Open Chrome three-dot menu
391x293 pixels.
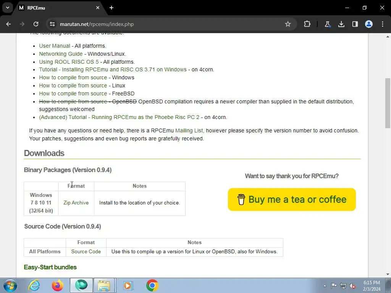[383, 24]
